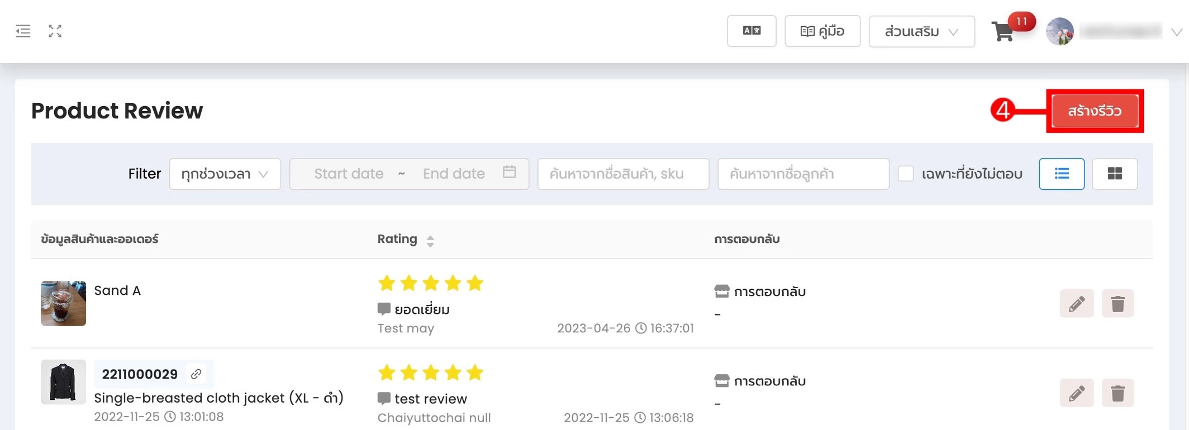Click the product name SKU search field
This screenshot has height=430, width=1189.
(622, 174)
